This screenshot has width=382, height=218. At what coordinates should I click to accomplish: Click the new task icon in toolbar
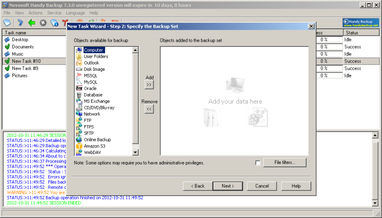click(8, 22)
